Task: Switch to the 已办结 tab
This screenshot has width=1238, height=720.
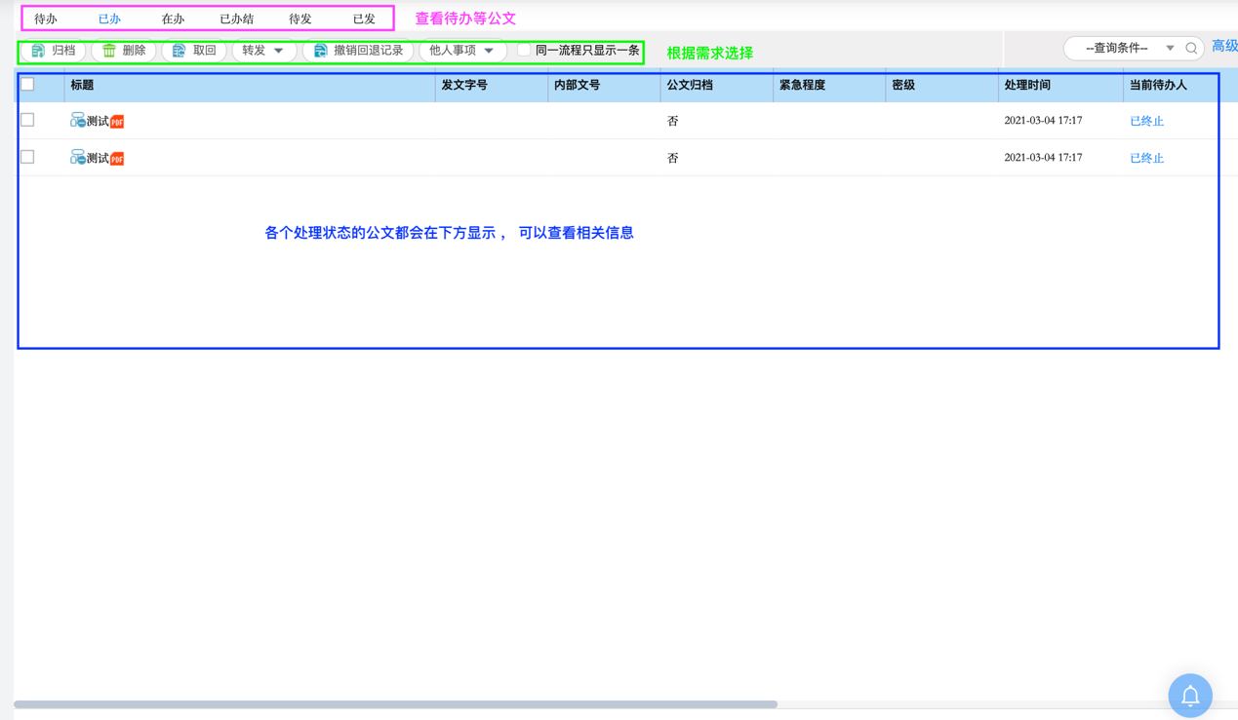Action: click(x=236, y=19)
